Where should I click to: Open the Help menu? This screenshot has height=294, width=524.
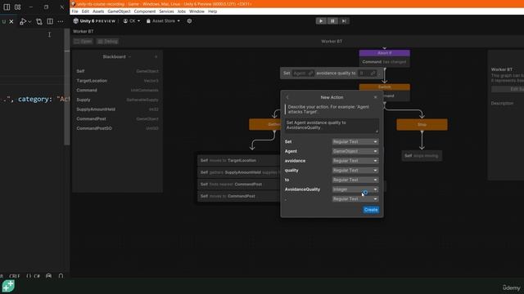pos(213,11)
